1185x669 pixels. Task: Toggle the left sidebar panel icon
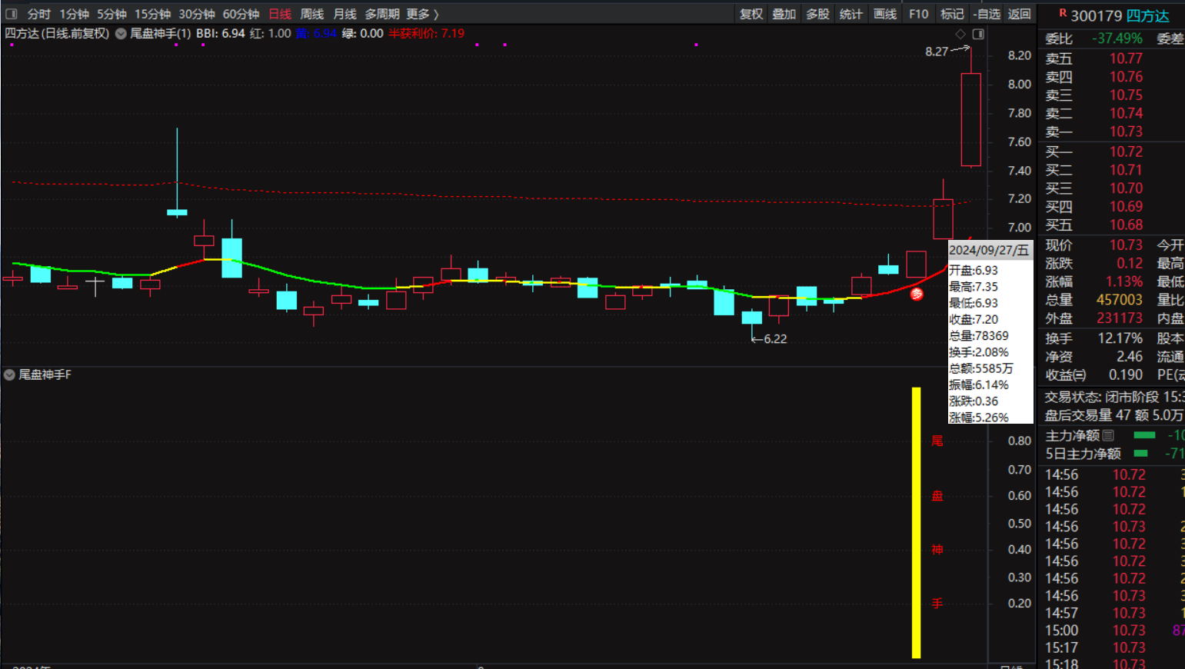tap(12, 14)
